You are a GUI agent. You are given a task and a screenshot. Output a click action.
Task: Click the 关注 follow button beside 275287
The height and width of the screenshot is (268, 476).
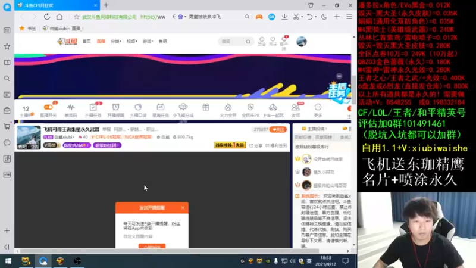(278, 129)
